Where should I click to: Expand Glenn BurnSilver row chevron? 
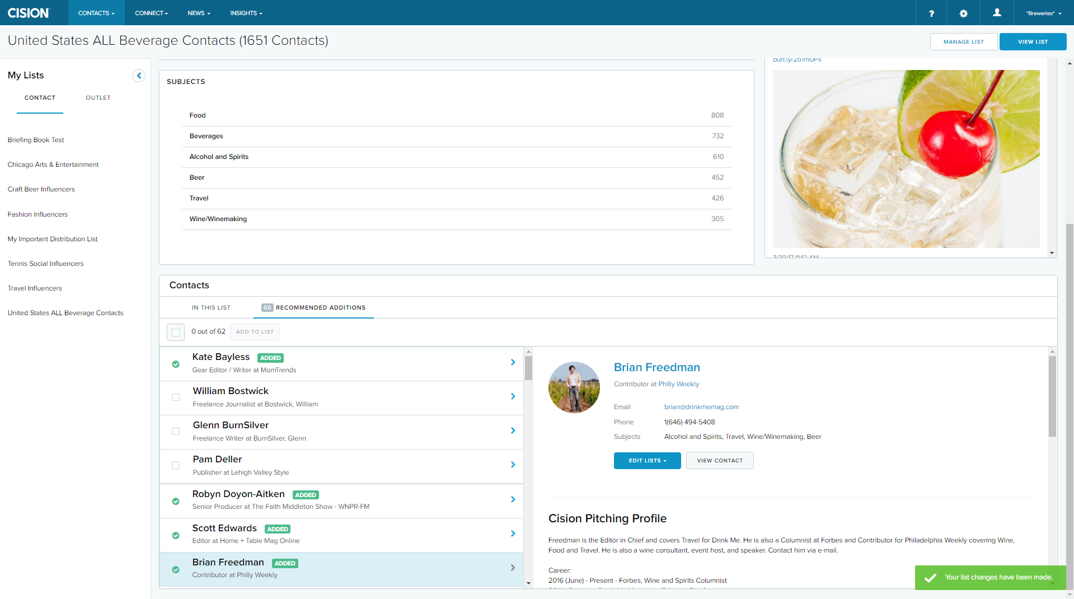point(513,430)
